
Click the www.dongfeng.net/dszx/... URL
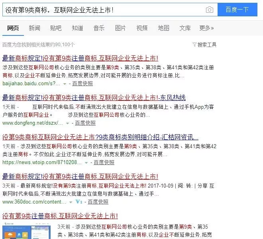(33, 123)
